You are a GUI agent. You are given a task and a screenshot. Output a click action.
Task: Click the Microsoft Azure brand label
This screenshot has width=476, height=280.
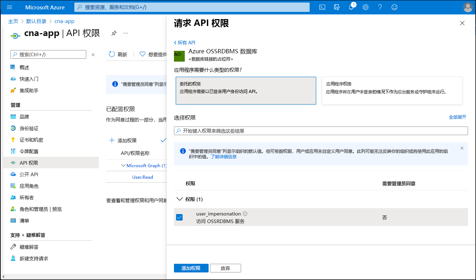tap(45, 7)
